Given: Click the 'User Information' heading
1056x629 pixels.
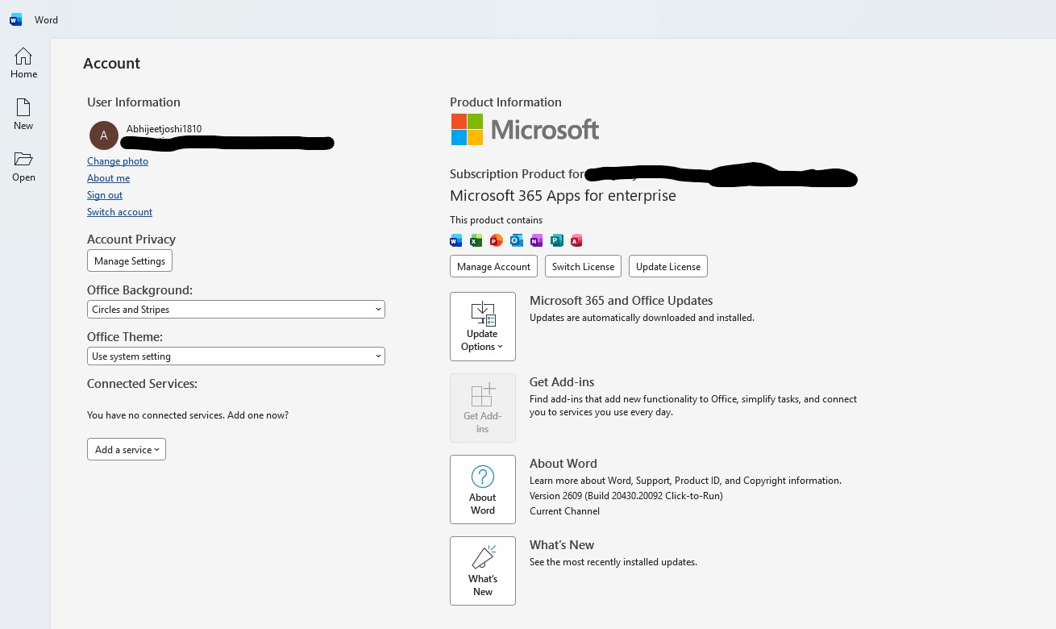Looking at the screenshot, I should coord(134,102).
